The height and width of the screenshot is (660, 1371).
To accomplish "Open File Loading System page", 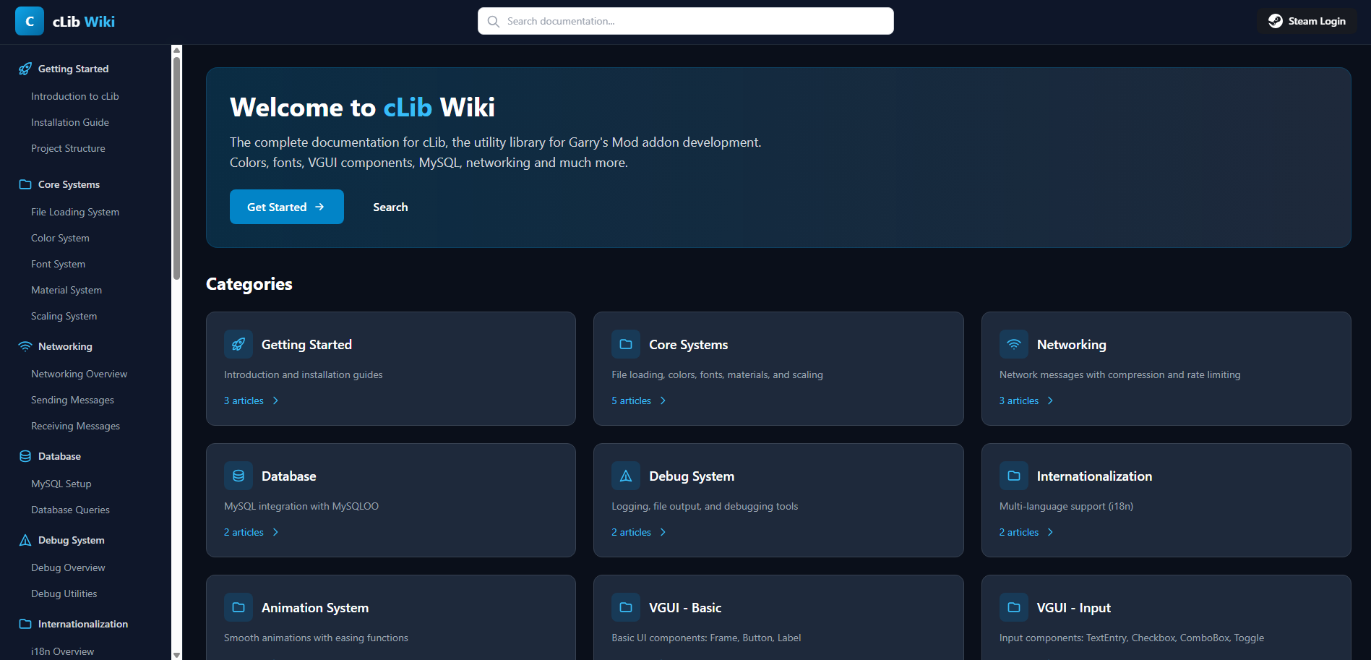I will click(75, 212).
